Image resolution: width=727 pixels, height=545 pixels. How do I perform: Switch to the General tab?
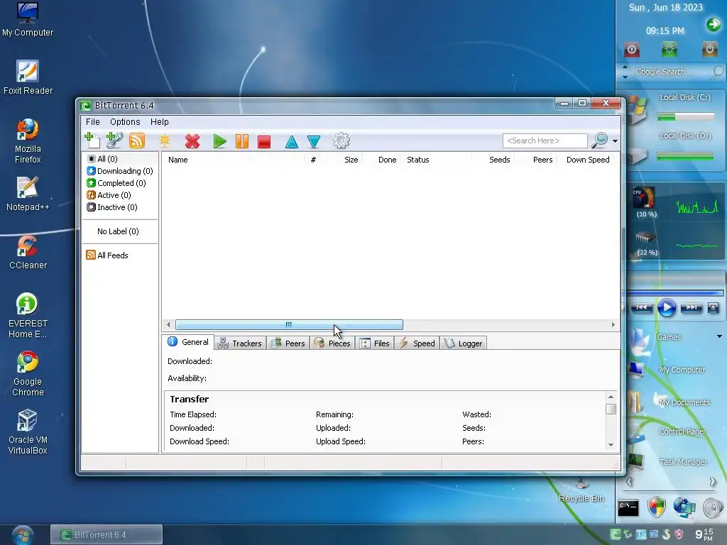(188, 342)
